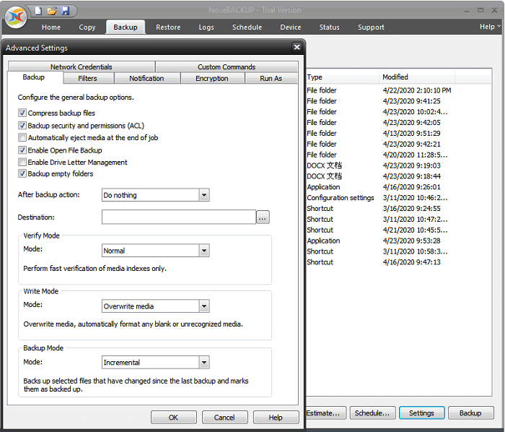Click the Open folder icon

point(52,11)
